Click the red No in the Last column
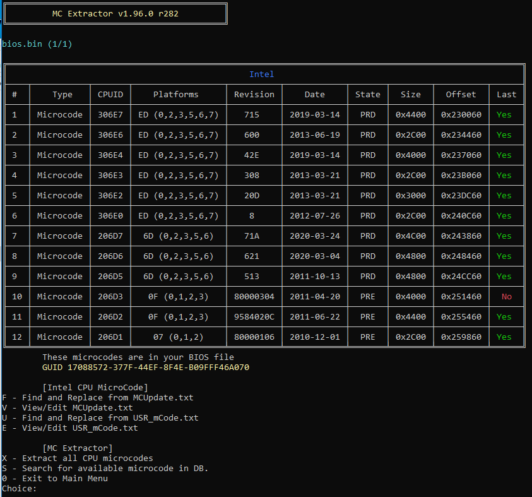The height and width of the screenshot is (497, 532). [x=506, y=296]
